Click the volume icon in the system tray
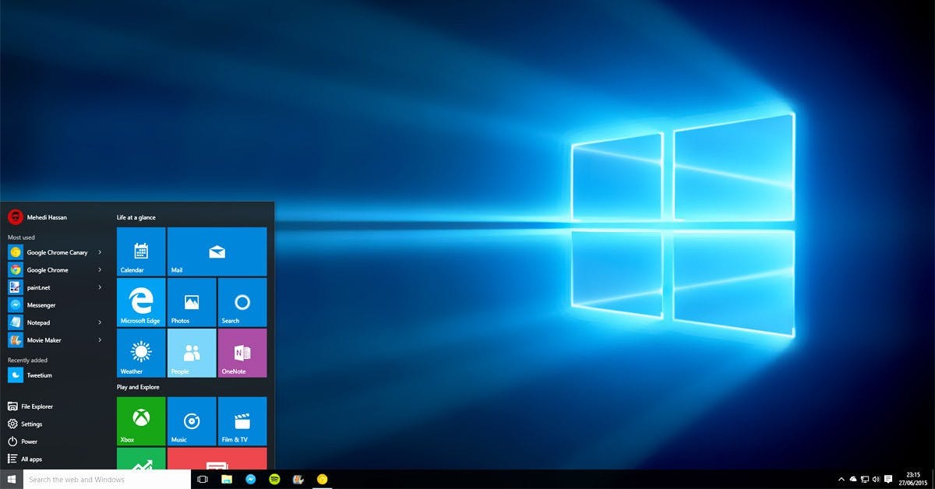This screenshot has height=489, width=935. coord(876,480)
